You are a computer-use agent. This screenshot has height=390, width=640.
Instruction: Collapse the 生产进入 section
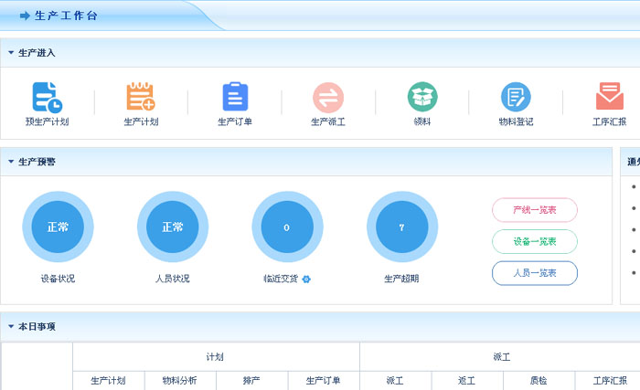pyautogui.click(x=11, y=53)
